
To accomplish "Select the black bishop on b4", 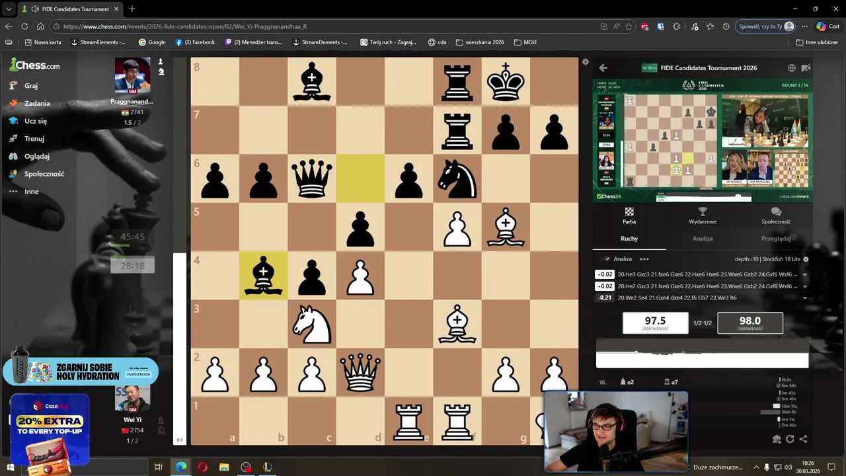I will 263,276.
